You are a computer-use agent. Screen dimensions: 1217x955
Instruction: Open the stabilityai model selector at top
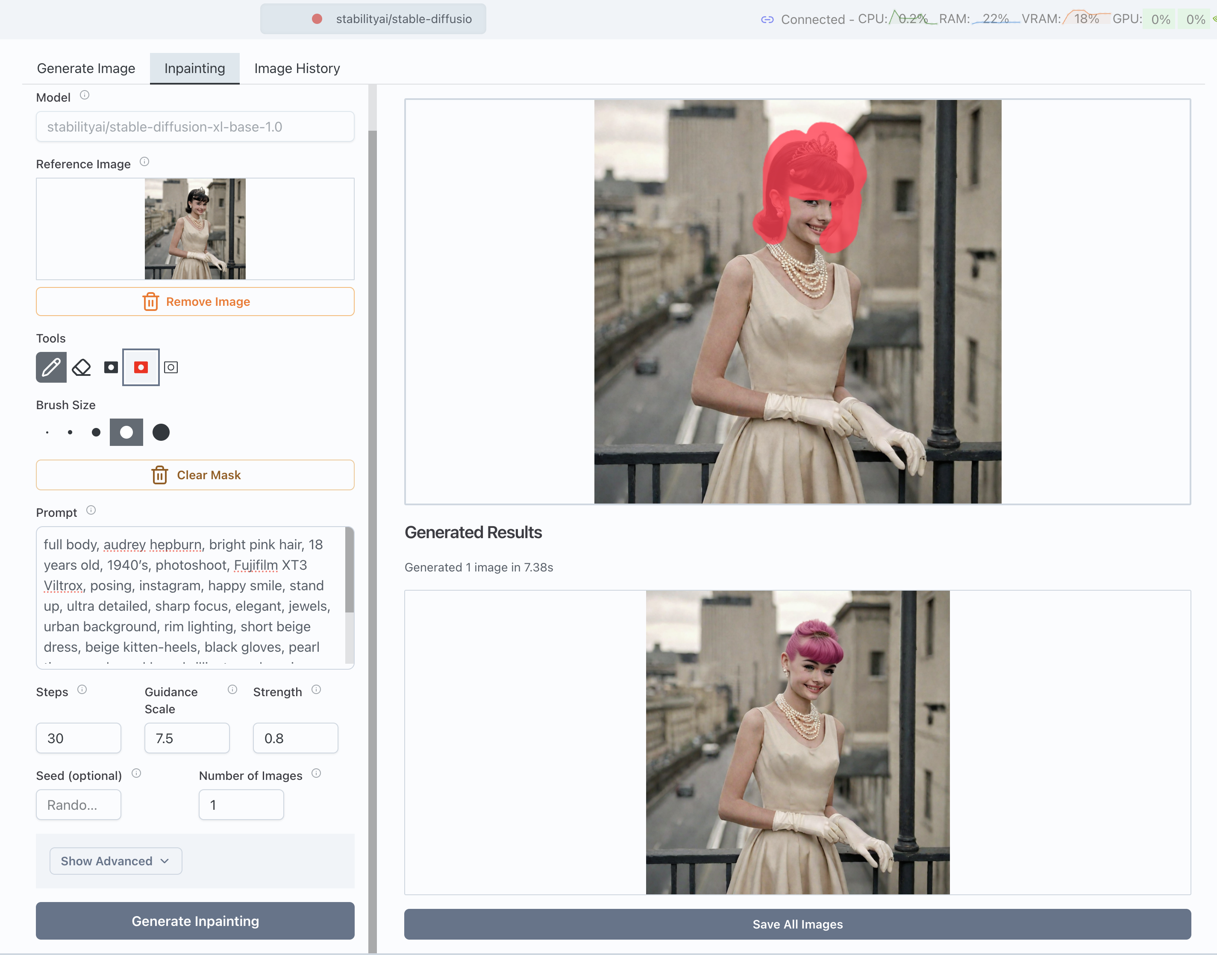373,19
